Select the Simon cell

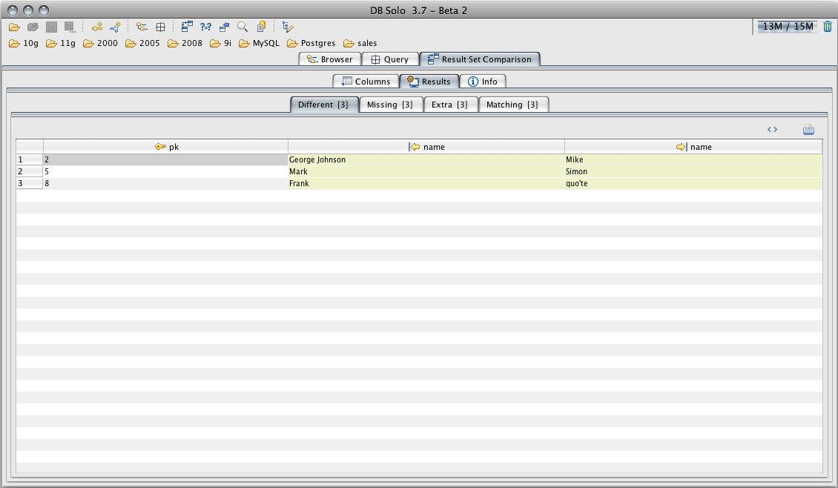(x=693, y=171)
